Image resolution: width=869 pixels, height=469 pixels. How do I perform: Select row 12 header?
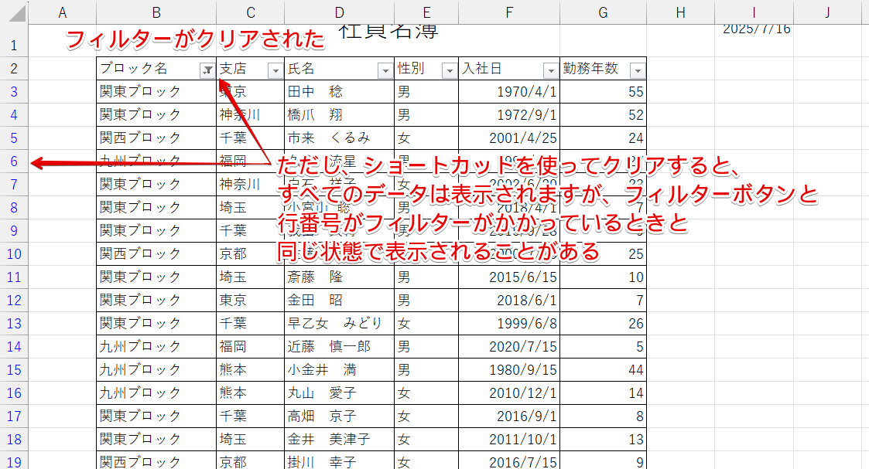pos(14,301)
